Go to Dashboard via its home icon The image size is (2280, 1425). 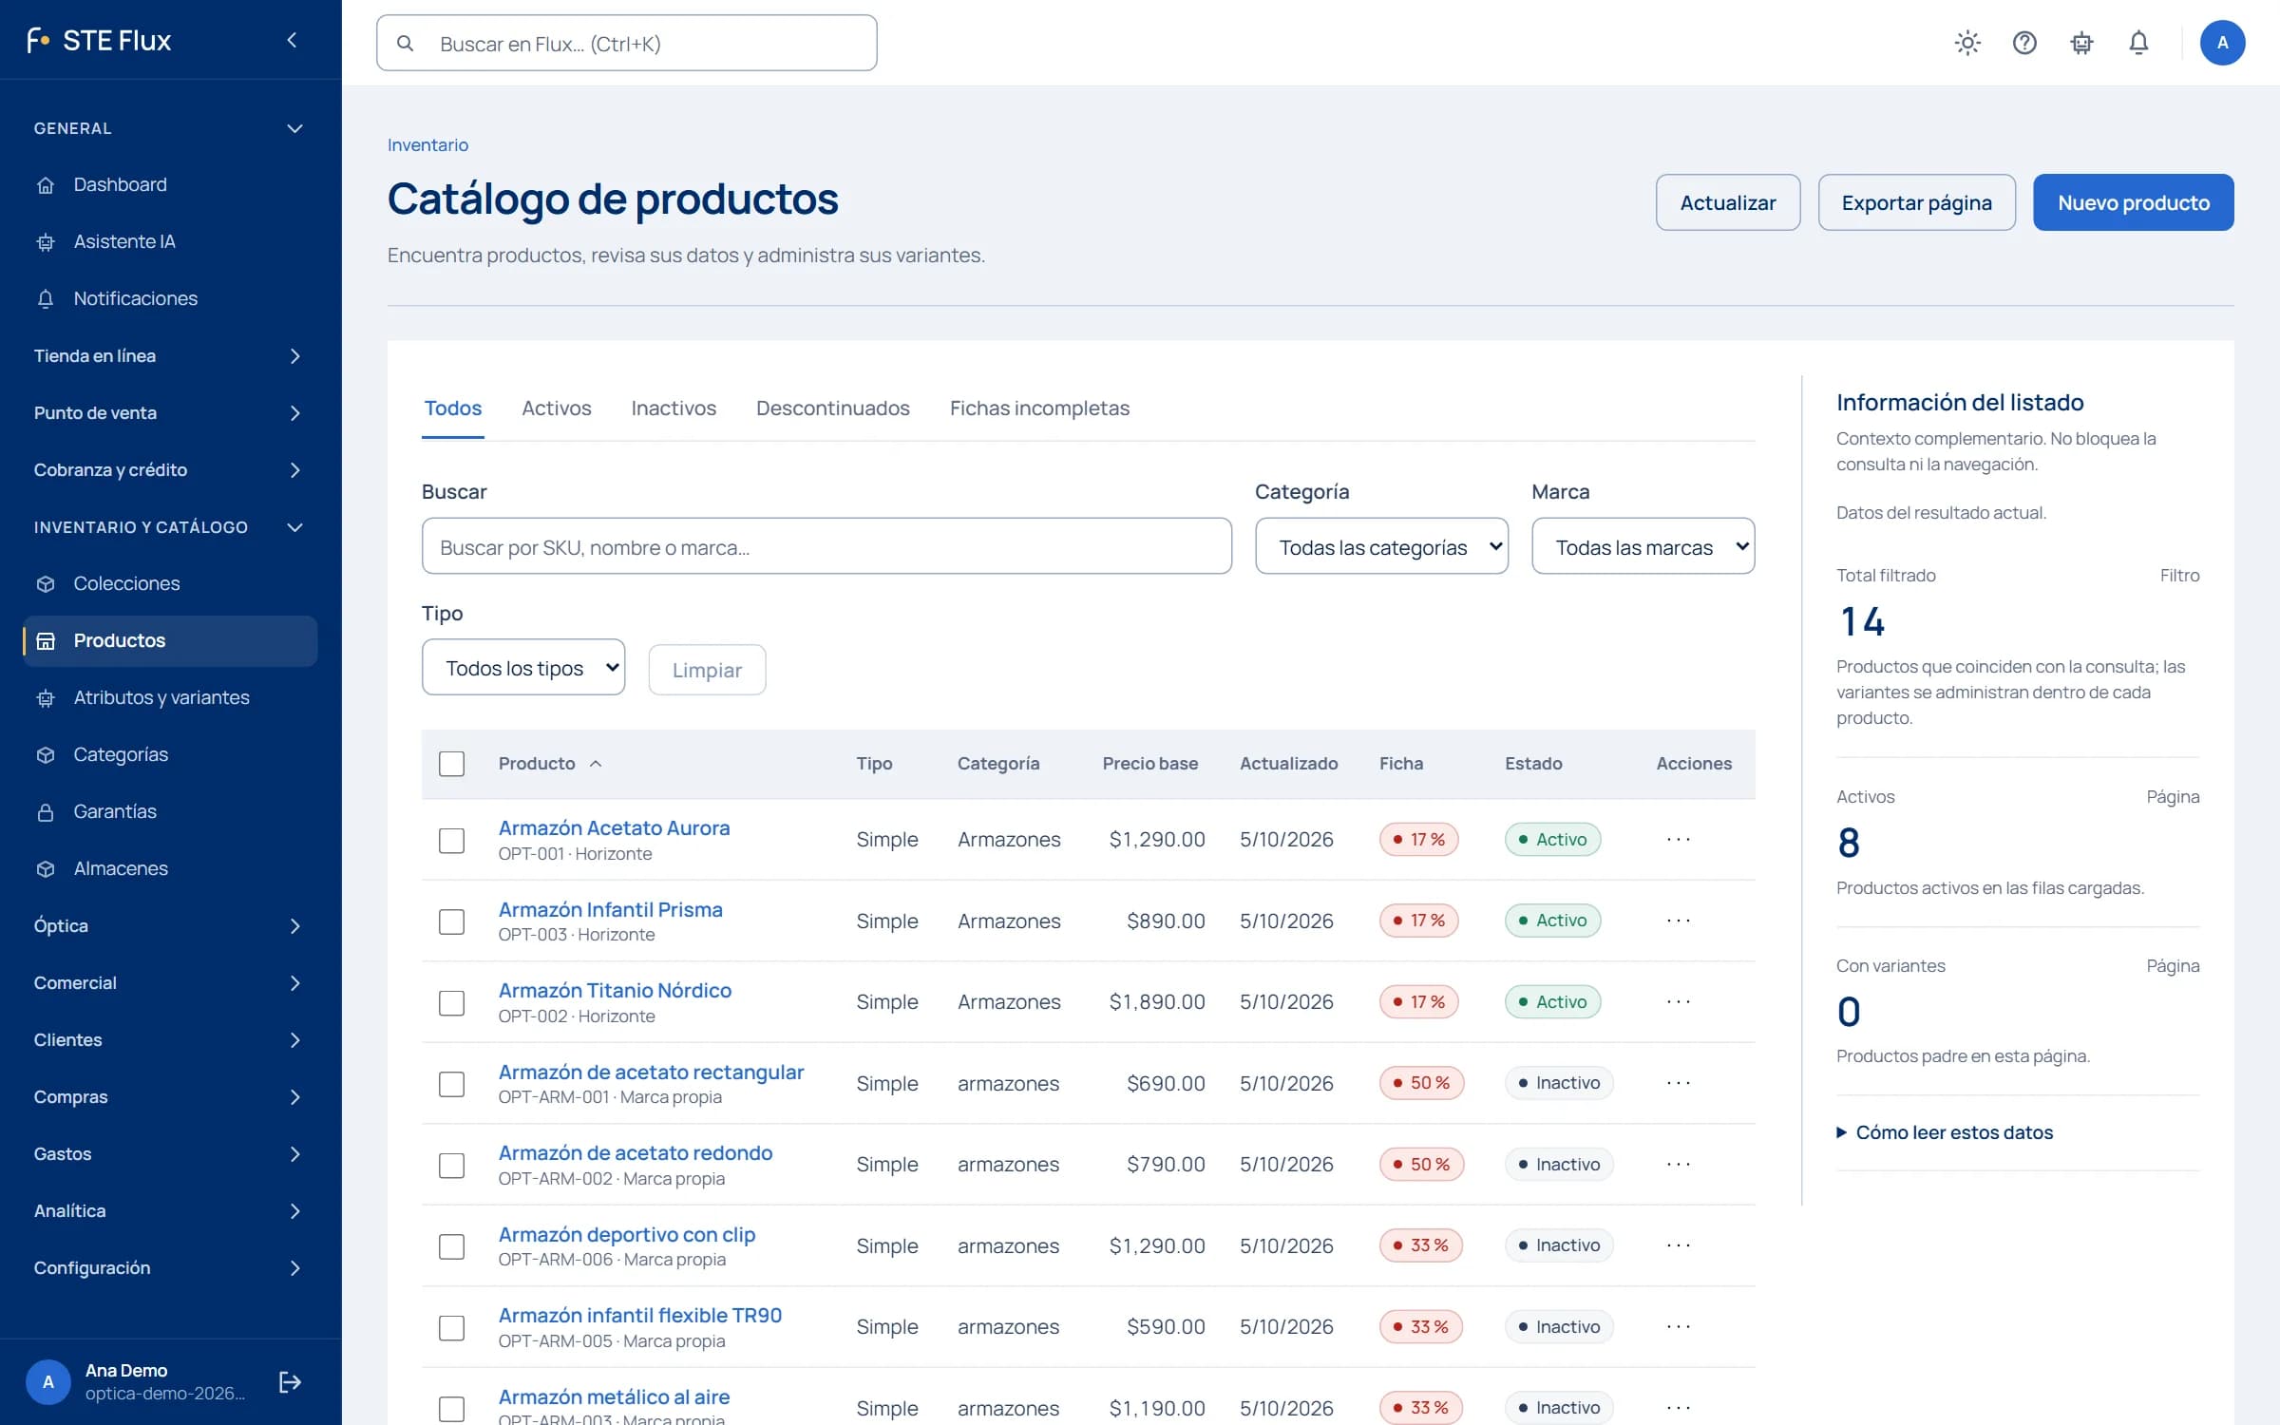click(46, 185)
